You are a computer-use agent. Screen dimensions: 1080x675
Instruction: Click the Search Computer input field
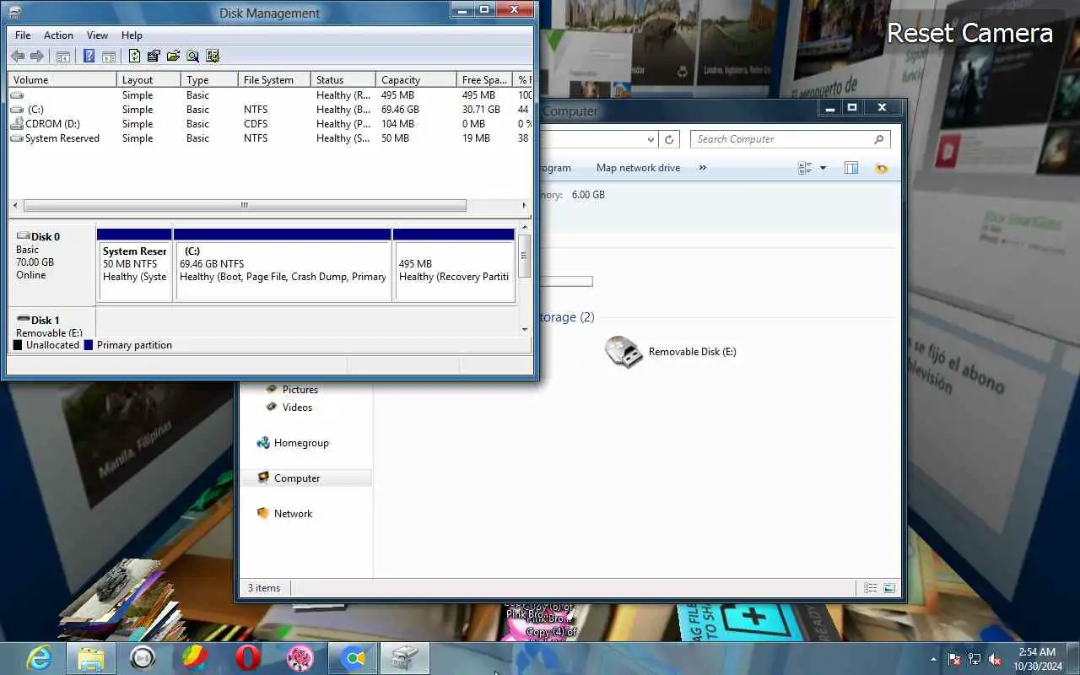point(780,139)
